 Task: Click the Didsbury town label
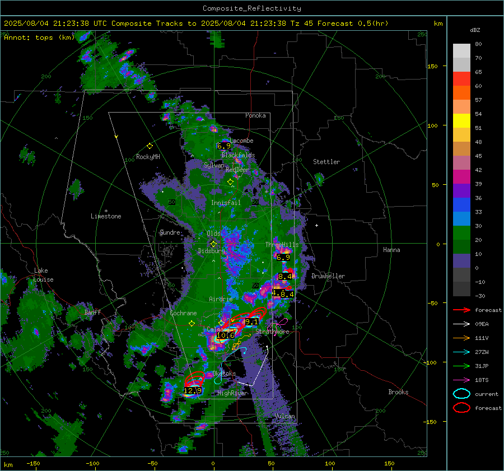[211, 251]
